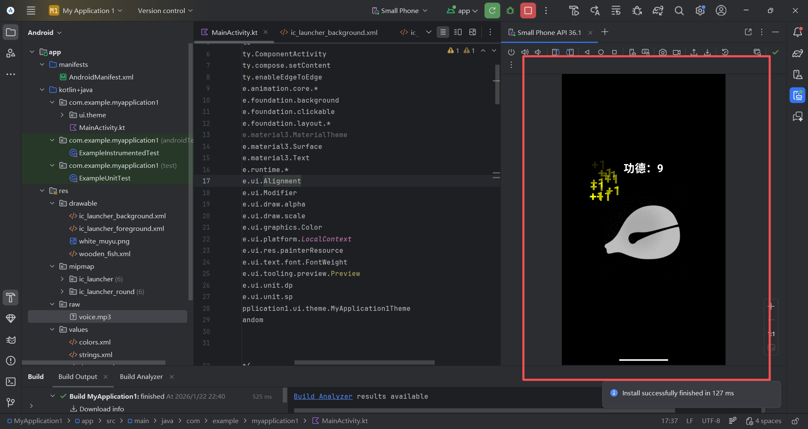Stop the running app
The height and width of the screenshot is (429, 808).
point(528,11)
